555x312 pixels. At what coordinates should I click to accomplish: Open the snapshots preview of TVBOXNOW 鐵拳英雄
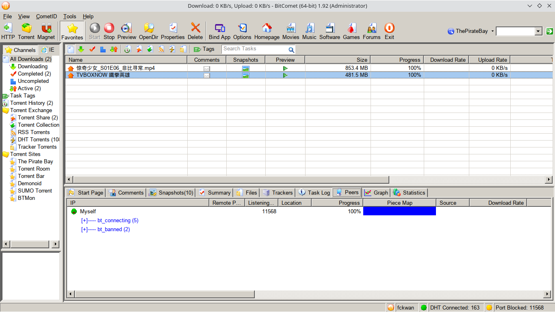(x=245, y=75)
